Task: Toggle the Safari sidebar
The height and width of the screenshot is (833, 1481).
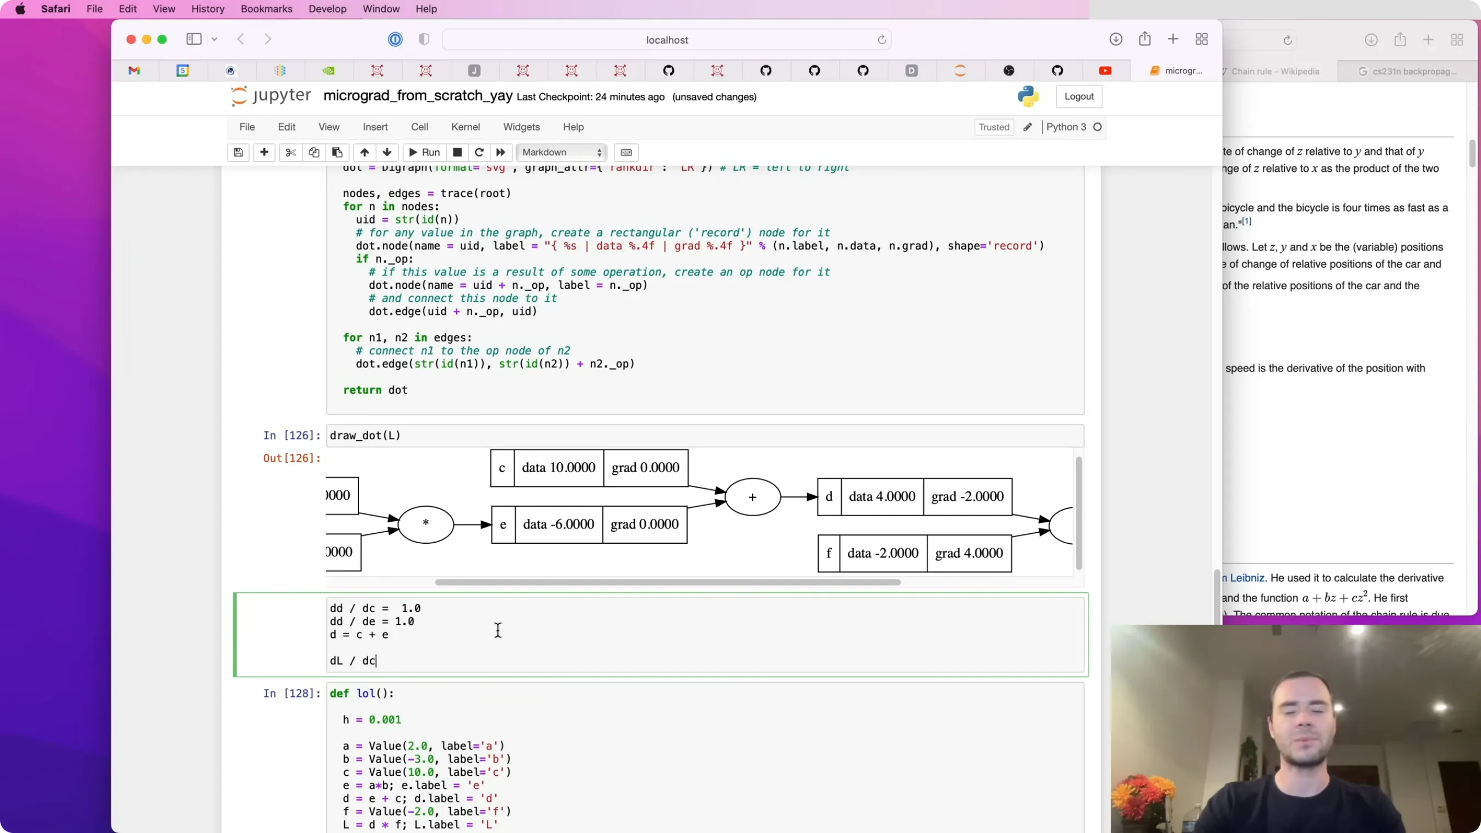Action: (194, 39)
